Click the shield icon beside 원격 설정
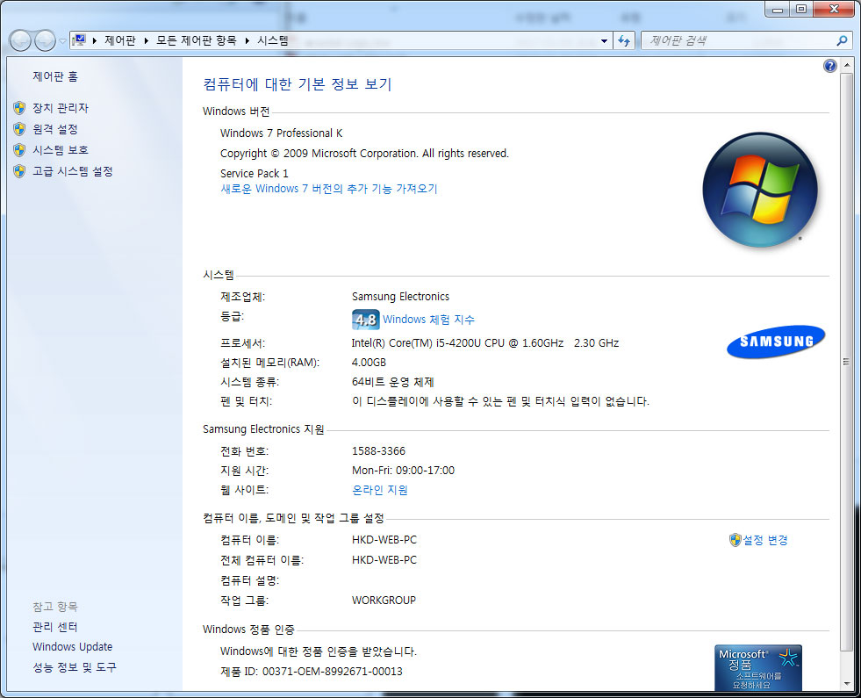This screenshot has width=861, height=698. [x=19, y=129]
